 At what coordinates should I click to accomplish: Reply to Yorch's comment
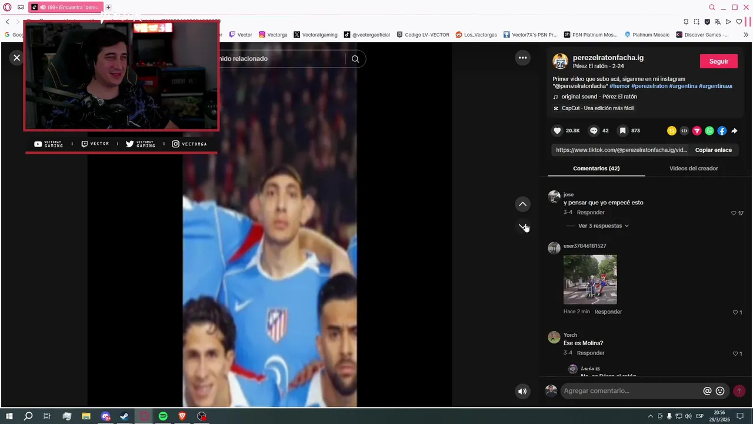(x=591, y=353)
